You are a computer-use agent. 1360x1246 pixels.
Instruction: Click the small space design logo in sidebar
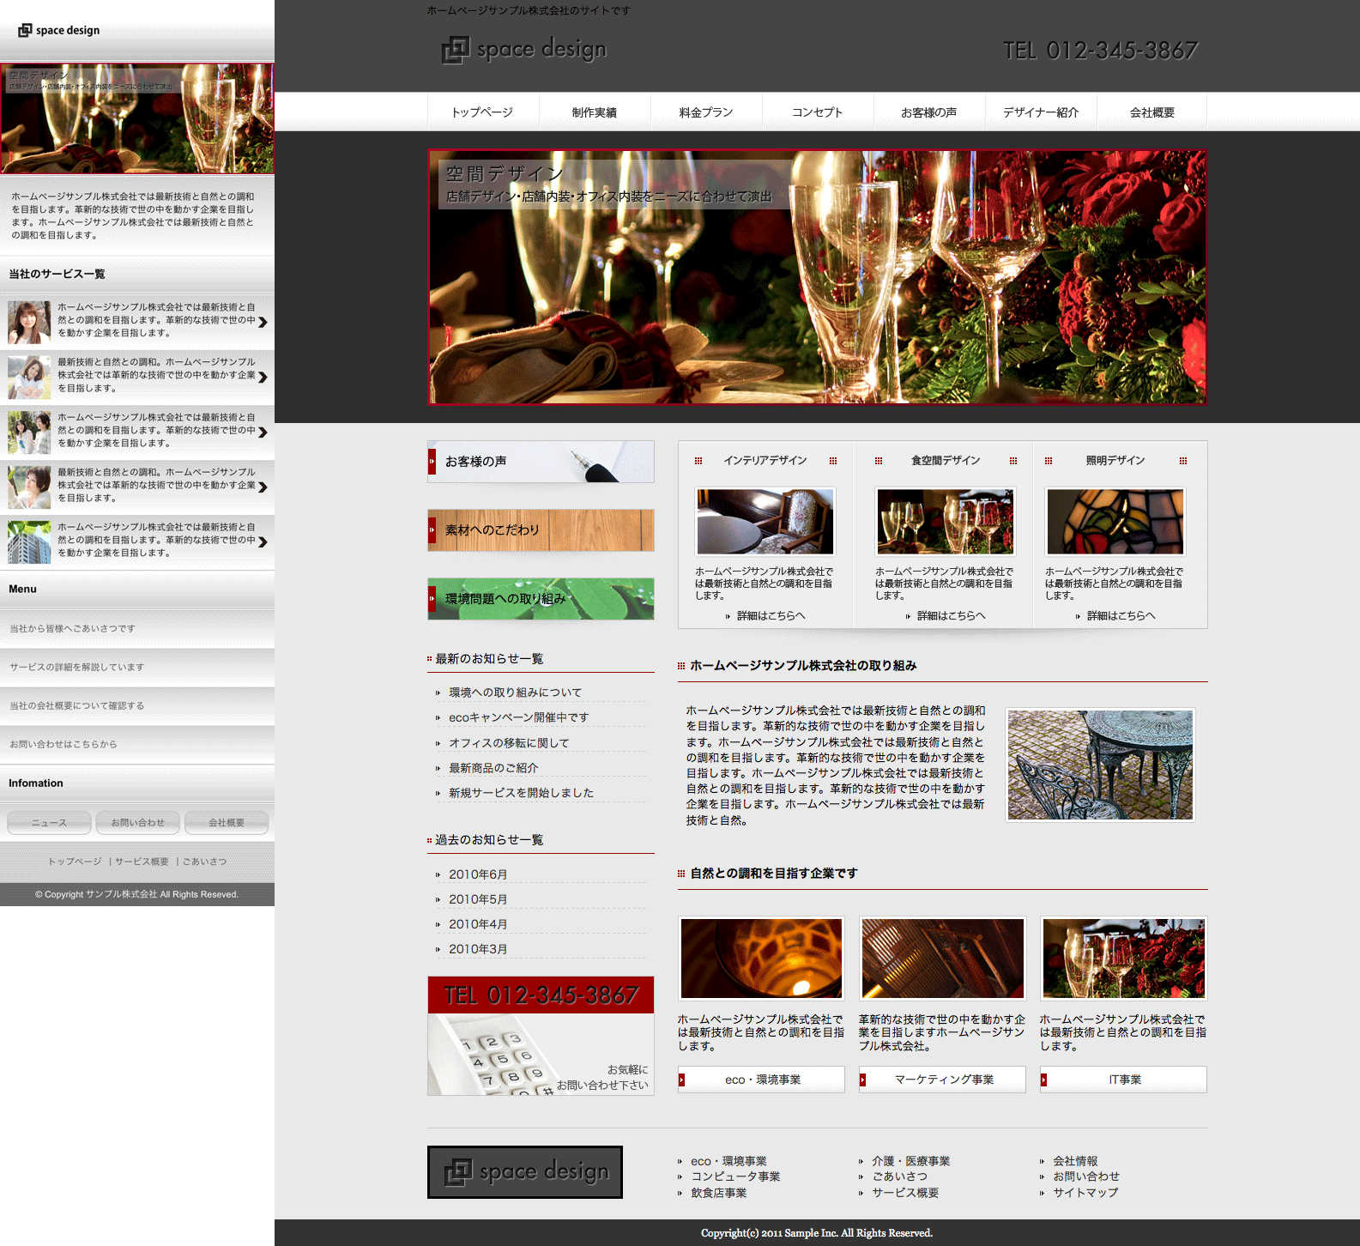click(59, 30)
